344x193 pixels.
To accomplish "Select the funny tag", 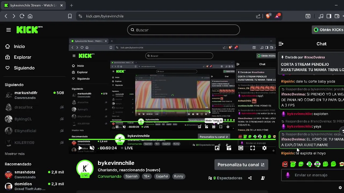I will click(179, 176).
